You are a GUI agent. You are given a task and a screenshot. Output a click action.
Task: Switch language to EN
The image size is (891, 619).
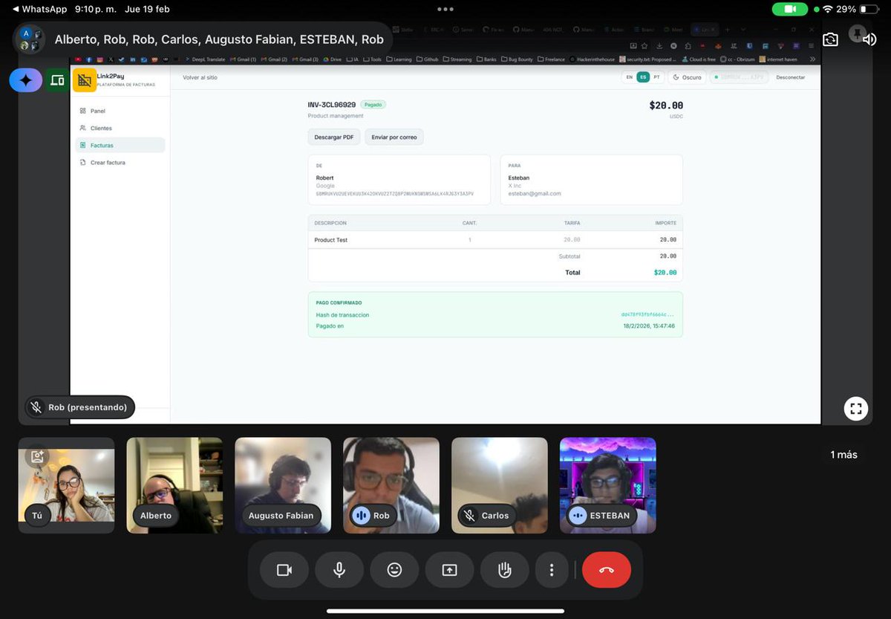(629, 77)
